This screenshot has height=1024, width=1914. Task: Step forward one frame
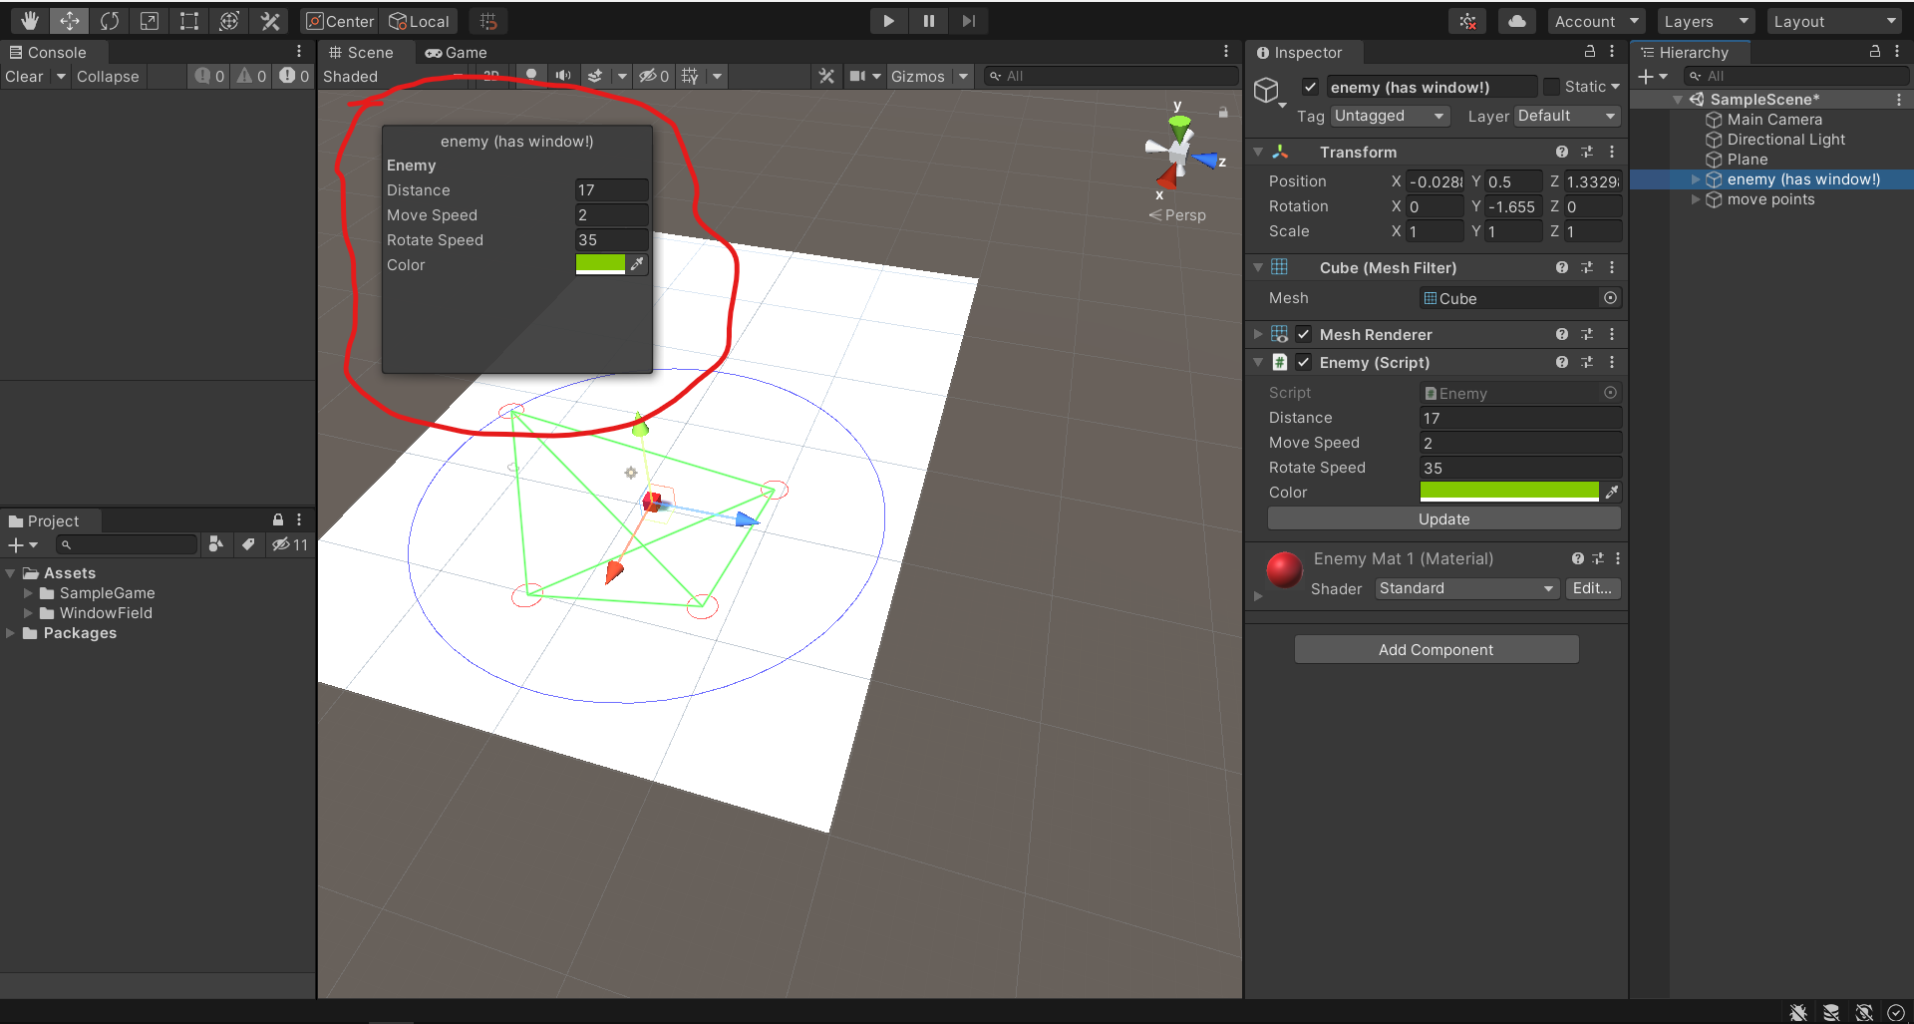(968, 21)
